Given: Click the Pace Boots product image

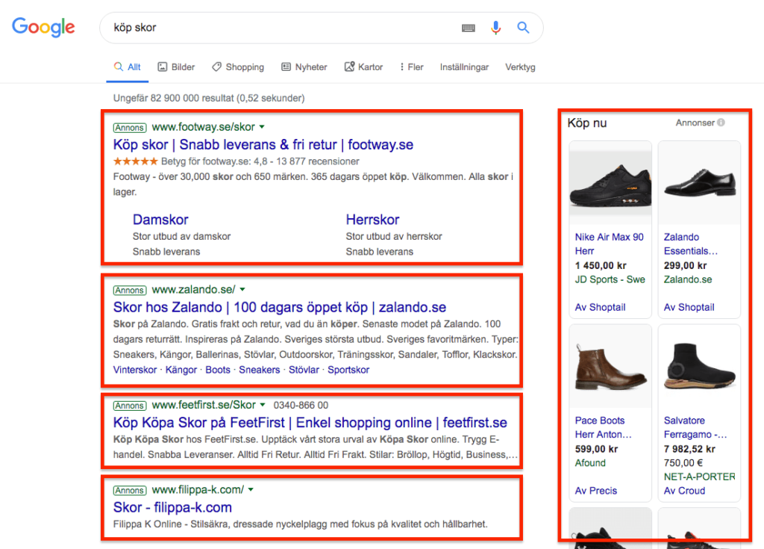Looking at the screenshot, I should coord(610,366).
